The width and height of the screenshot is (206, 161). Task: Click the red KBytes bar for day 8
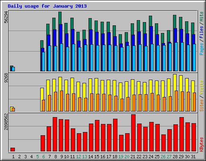(55, 134)
